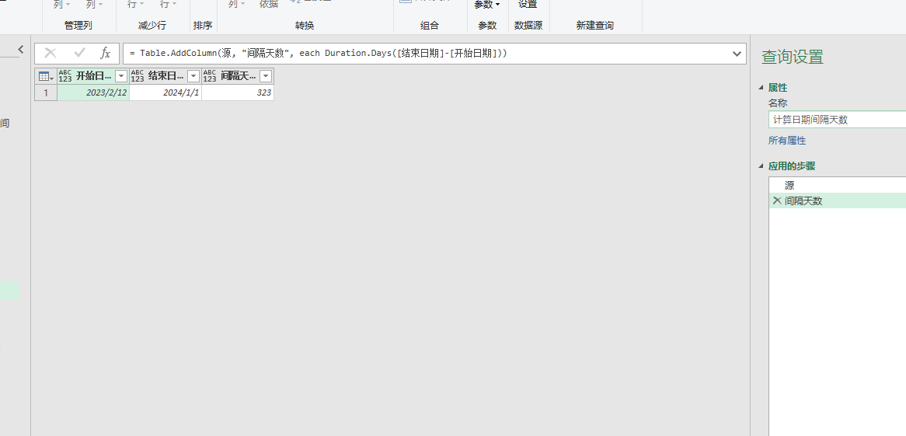Screen dimensions: 906x436
Task: Select the 结束日期 column header
Action: click(166, 76)
